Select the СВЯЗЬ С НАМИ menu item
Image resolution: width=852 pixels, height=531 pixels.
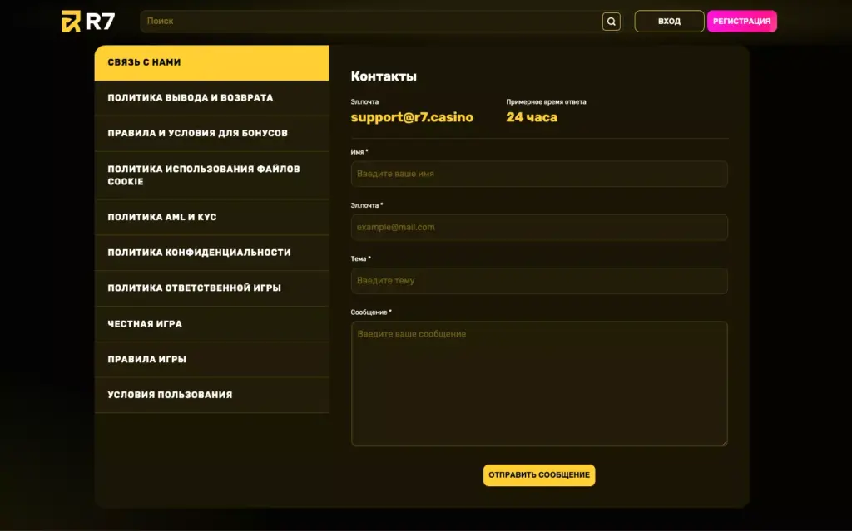click(x=212, y=62)
